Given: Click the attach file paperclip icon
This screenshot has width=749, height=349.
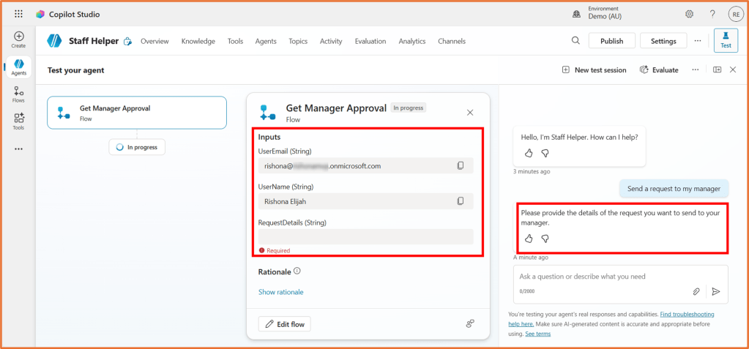Looking at the screenshot, I should click(x=696, y=291).
